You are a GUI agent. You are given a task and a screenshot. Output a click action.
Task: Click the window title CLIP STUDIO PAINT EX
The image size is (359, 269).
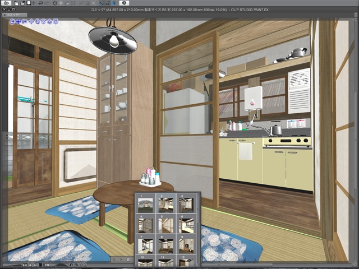[250, 10]
